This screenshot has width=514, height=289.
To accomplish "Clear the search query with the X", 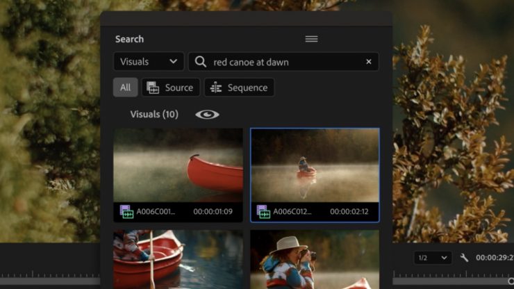I will [x=369, y=62].
